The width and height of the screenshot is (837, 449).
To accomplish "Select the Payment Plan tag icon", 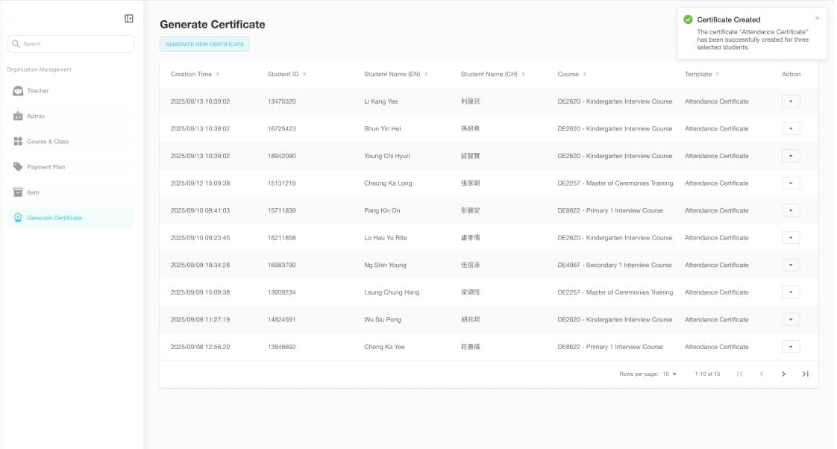I will (x=17, y=166).
